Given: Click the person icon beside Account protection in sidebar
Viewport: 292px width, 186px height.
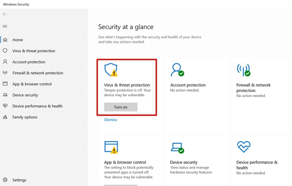Looking at the screenshot, I should 5,62.
